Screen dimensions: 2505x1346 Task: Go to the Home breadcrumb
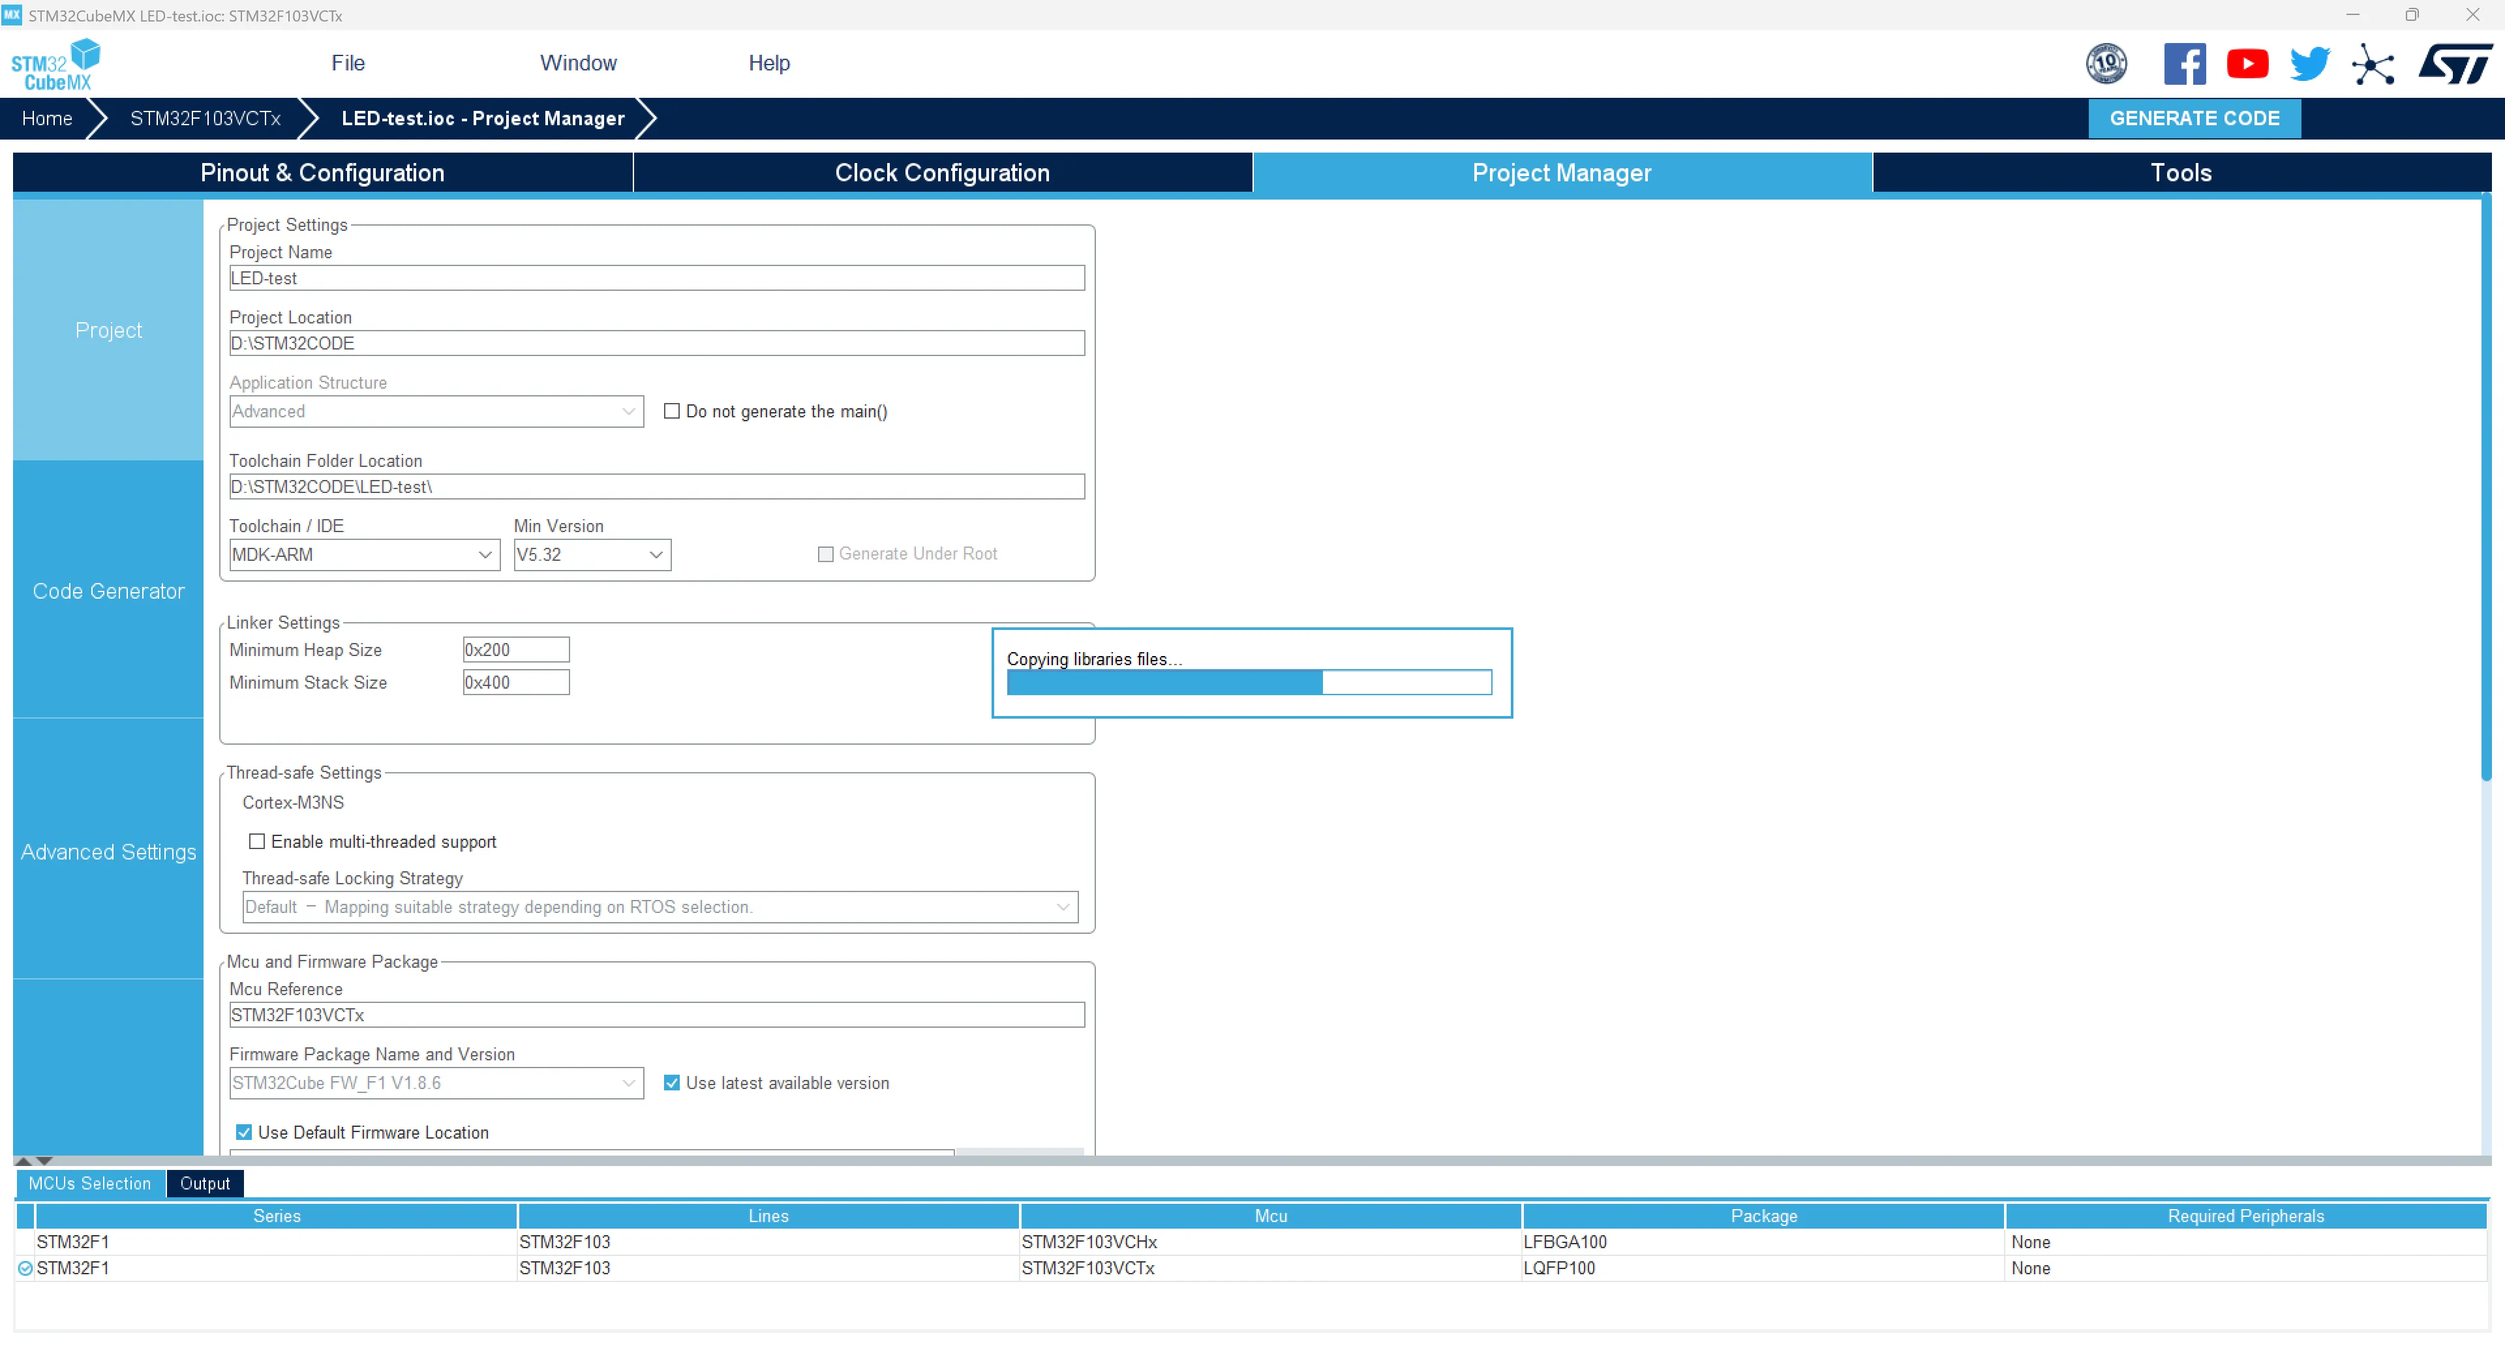pyautogui.click(x=47, y=119)
